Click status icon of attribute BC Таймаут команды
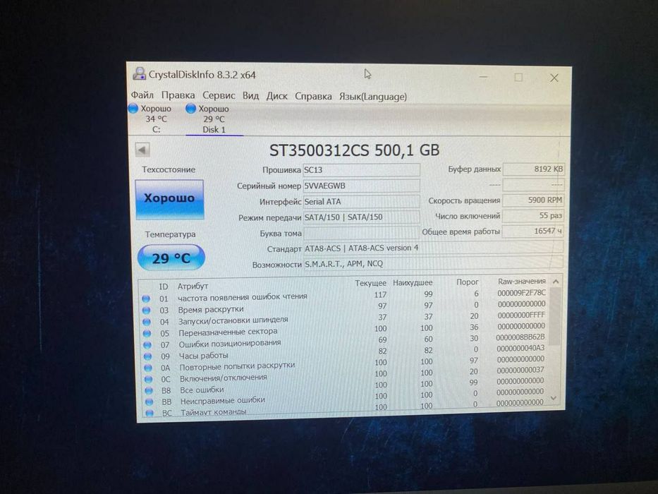This screenshot has height=494, width=658. (x=150, y=413)
